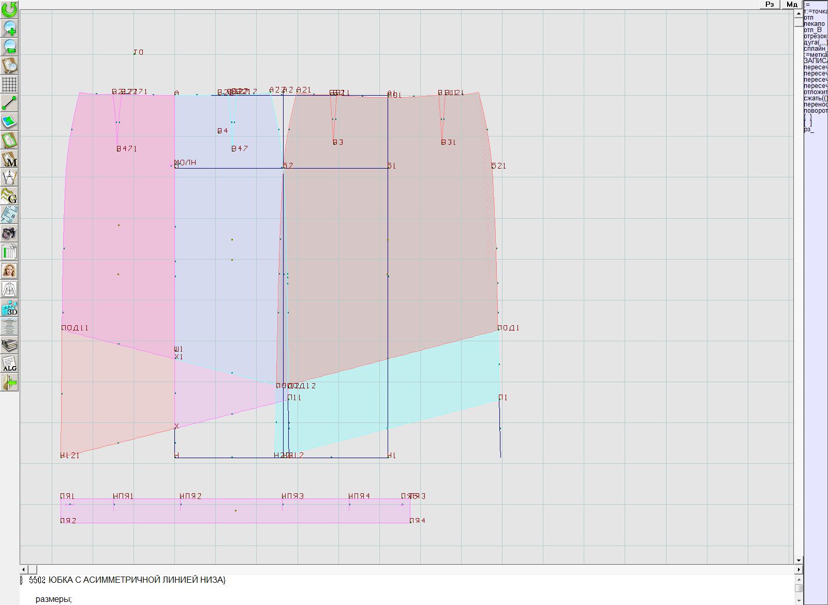The image size is (828, 605).
Task: Click the green refresh arrow icon
Action: tap(9, 9)
